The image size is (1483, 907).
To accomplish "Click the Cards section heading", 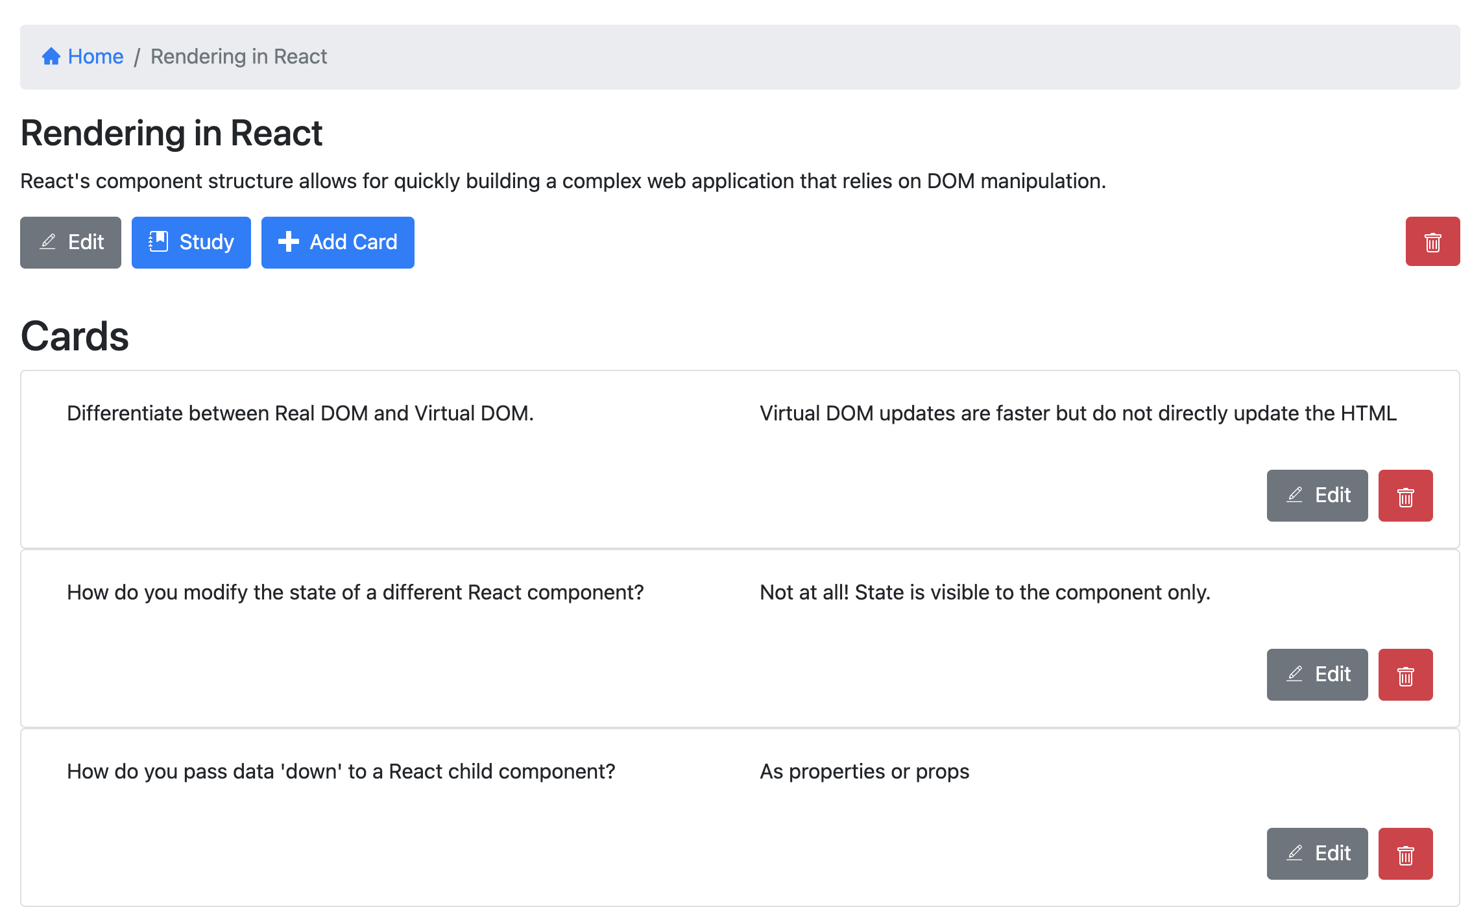I will [75, 336].
